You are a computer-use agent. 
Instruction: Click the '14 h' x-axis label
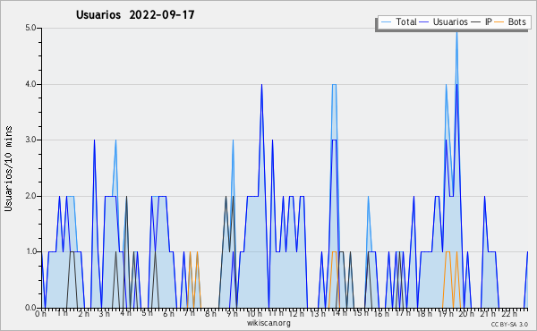tap(339, 313)
